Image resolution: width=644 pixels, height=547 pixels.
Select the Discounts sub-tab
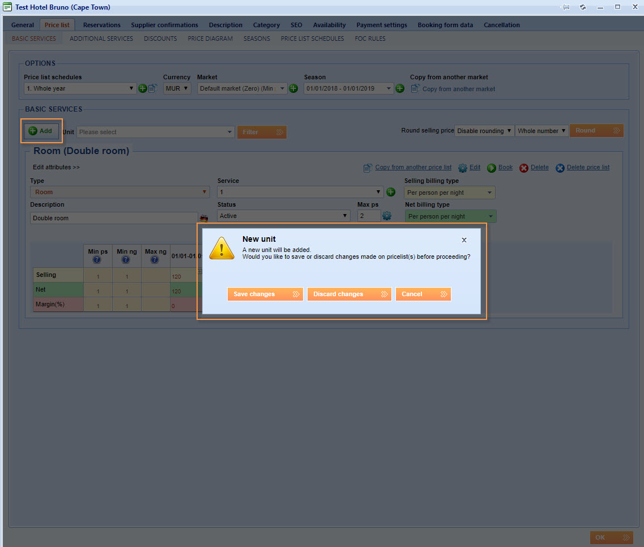tap(160, 39)
